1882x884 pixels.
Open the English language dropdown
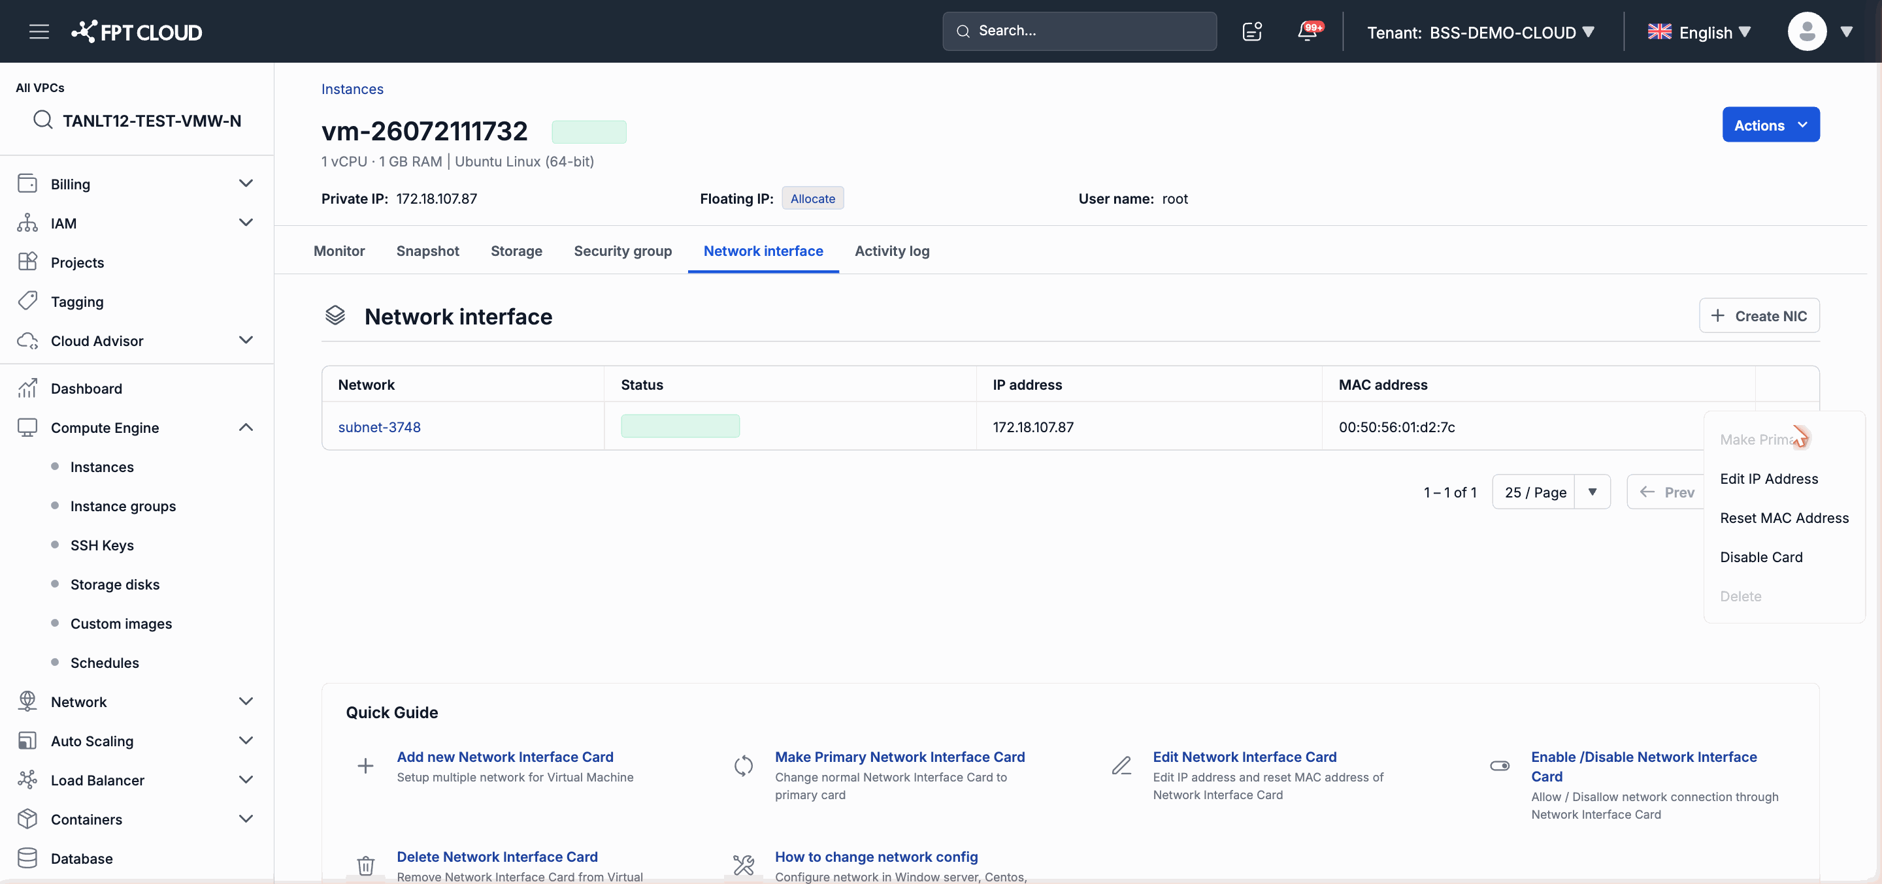point(1699,32)
